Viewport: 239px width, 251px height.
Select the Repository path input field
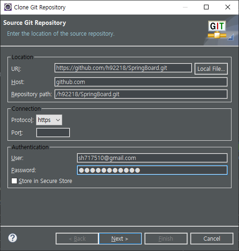coord(141,94)
